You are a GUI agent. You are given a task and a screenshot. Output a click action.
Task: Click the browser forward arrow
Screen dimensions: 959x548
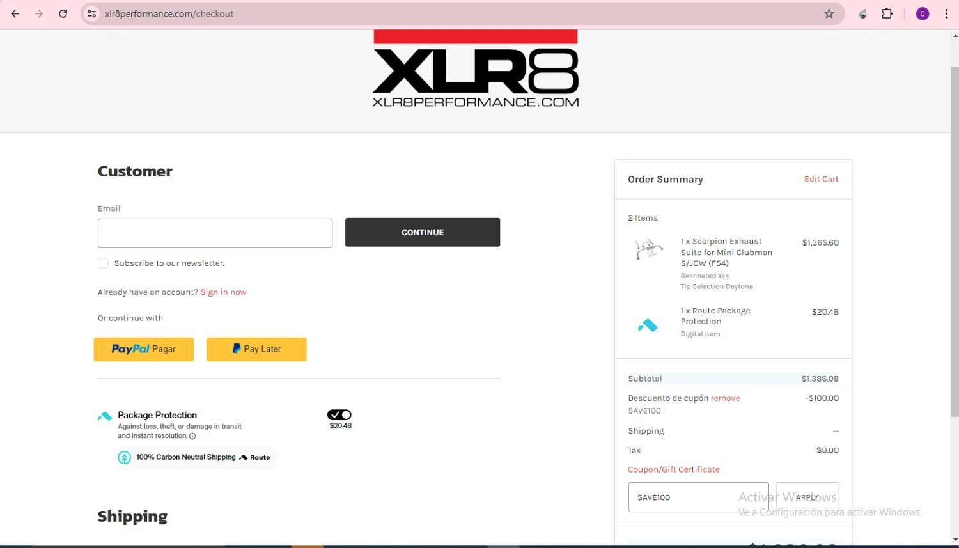pyautogui.click(x=39, y=13)
